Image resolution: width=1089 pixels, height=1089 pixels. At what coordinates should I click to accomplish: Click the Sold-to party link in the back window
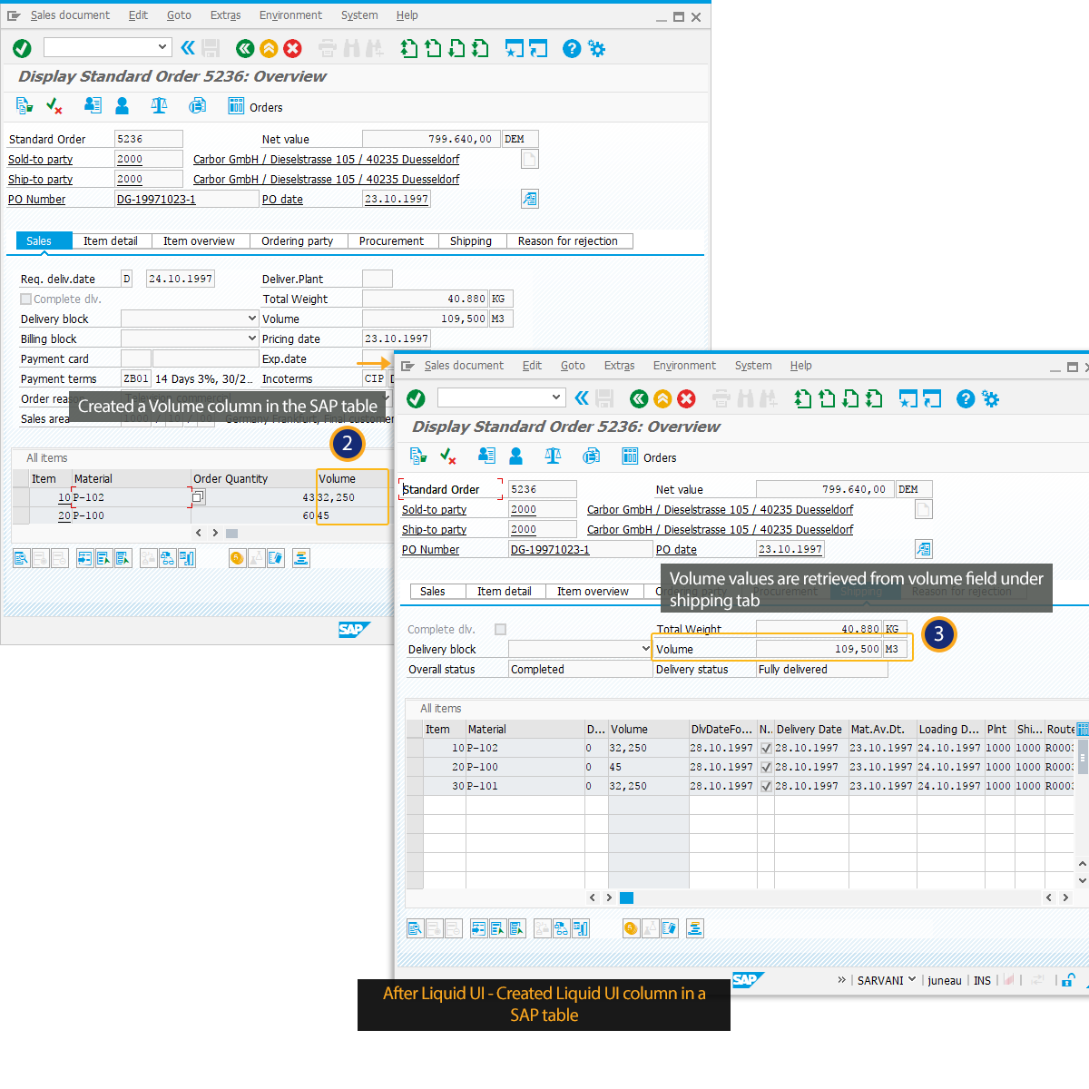(x=41, y=160)
